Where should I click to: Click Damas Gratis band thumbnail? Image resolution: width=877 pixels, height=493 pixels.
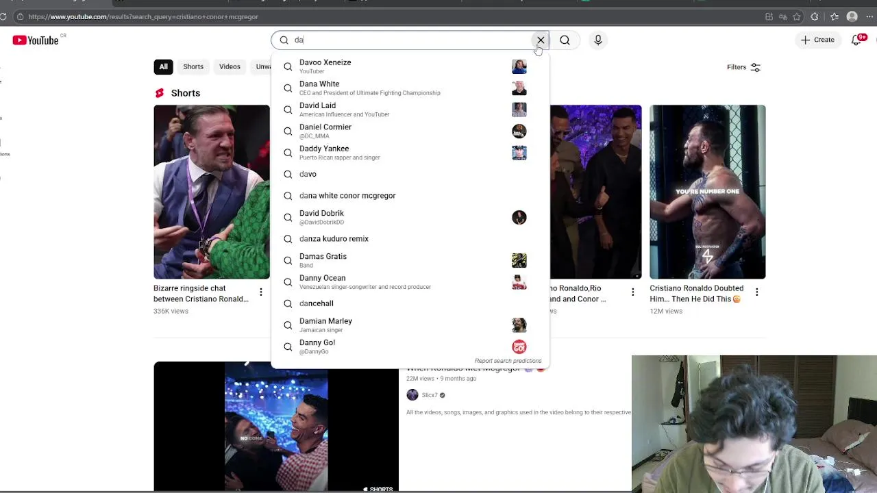tap(519, 260)
